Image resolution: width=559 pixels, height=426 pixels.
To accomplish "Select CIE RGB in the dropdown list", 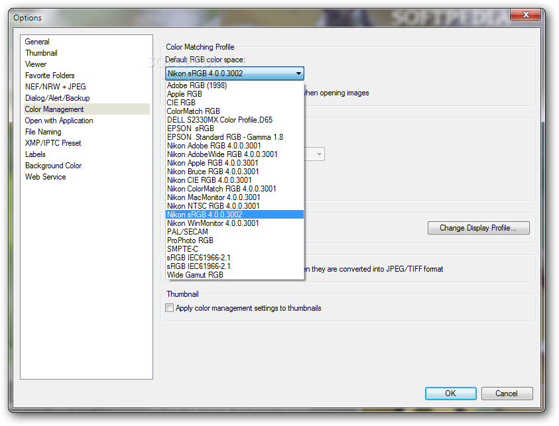I will coord(235,103).
